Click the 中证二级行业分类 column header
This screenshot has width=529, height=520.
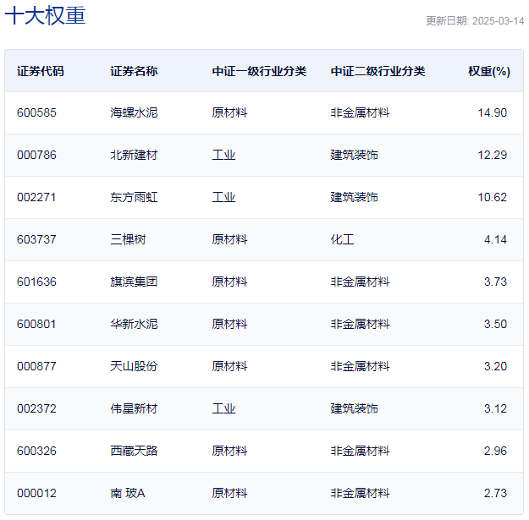coord(377,71)
